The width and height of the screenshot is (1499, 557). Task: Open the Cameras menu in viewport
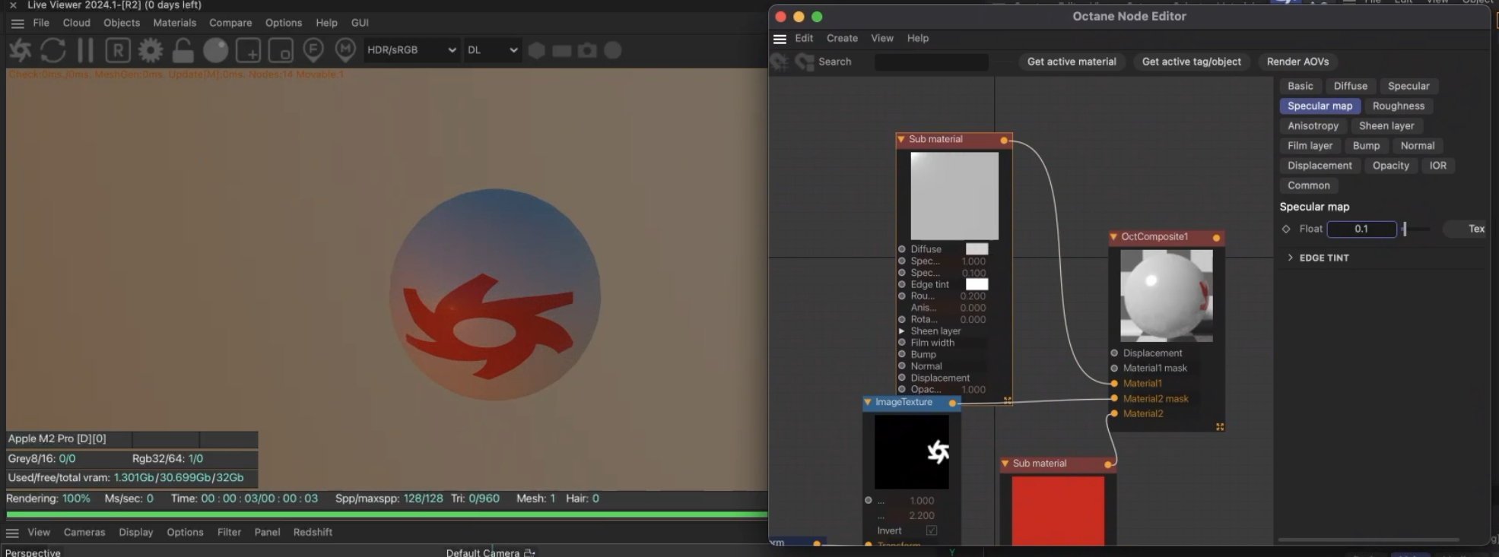pyautogui.click(x=84, y=532)
